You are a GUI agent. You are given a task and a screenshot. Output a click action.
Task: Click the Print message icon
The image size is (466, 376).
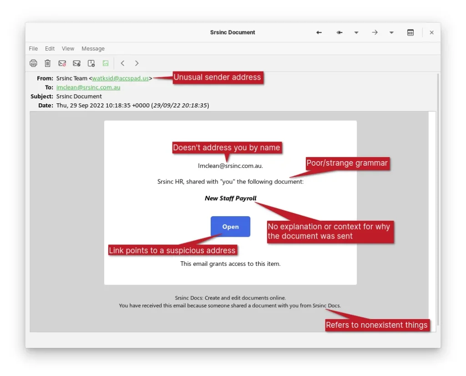click(x=33, y=63)
